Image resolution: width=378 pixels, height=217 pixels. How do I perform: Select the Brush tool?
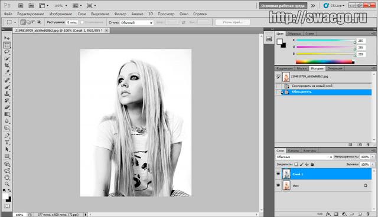[6, 87]
